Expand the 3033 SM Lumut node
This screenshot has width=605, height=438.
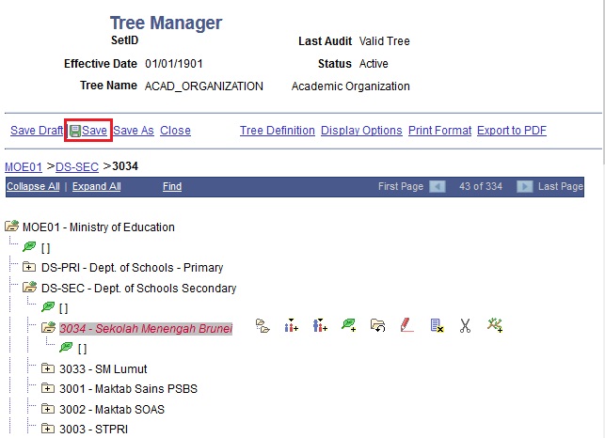[47, 368]
